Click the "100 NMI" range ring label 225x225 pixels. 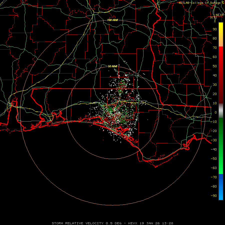coord(112,20)
